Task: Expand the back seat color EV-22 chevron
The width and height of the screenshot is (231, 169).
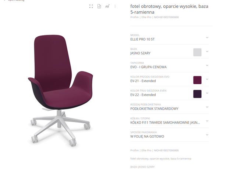Action: point(207,93)
